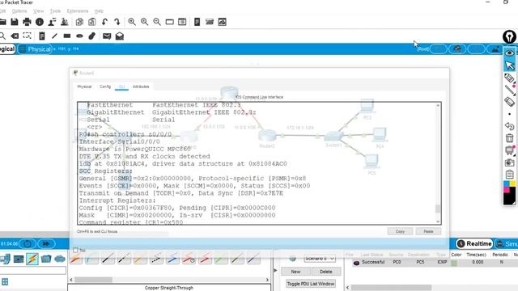Open the Tools menu
The image size is (518, 291).
(55, 11)
